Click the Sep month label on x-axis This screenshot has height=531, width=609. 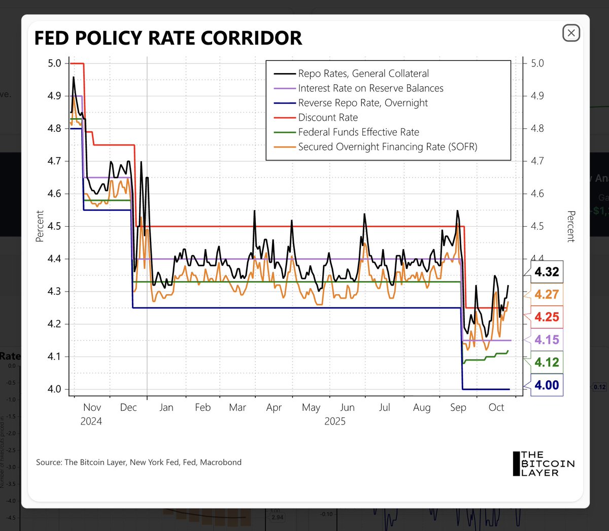[458, 407]
